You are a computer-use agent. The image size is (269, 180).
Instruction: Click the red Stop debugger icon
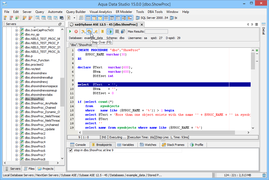(x=76, y=31)
